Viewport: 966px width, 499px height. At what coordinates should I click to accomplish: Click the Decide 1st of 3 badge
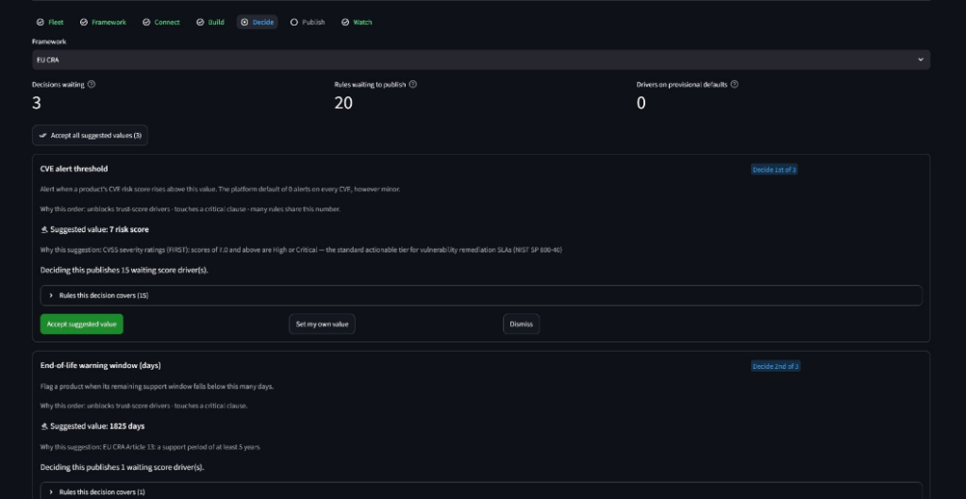[774, 170]
